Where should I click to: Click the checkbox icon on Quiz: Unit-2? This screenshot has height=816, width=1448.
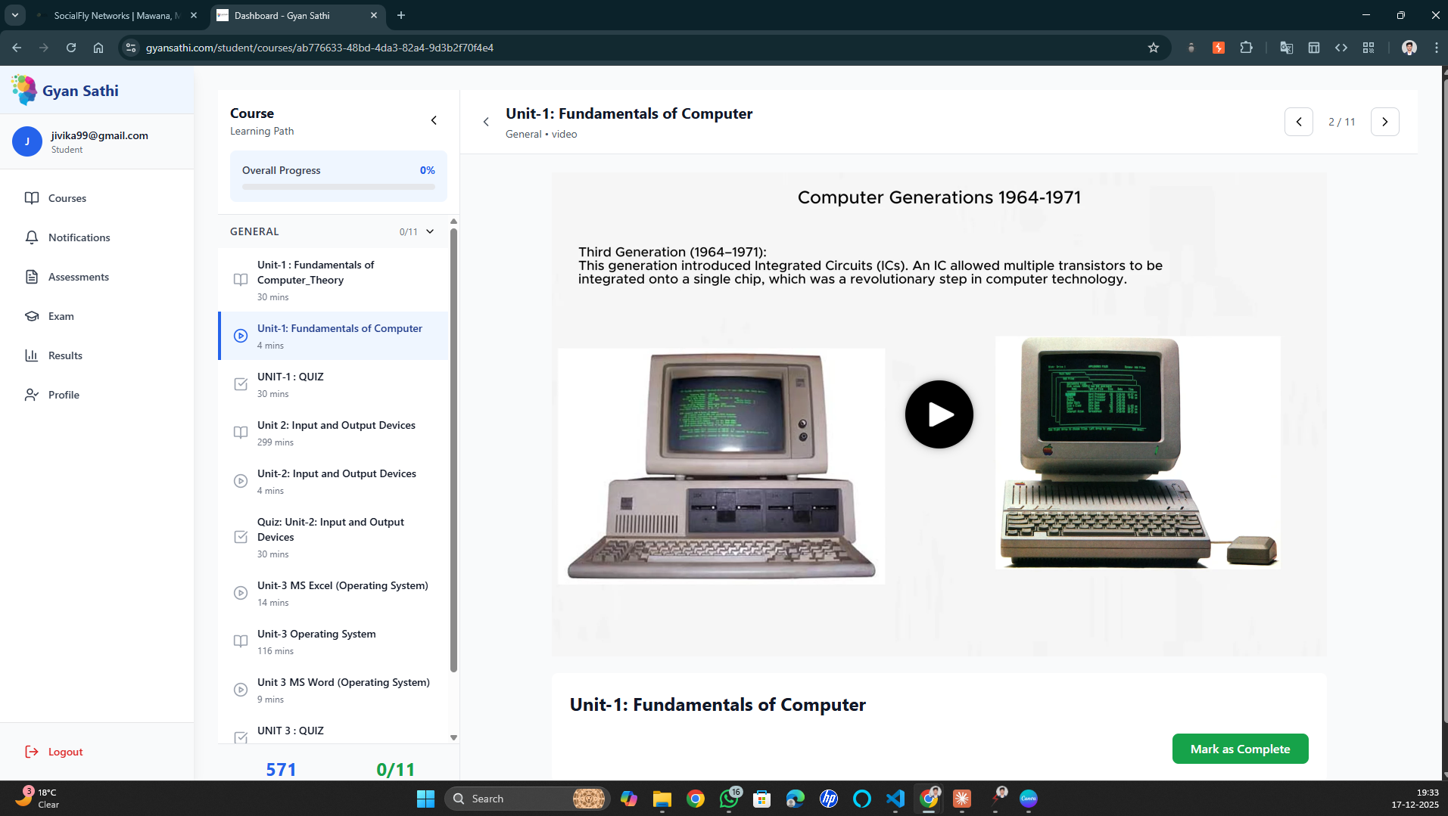click(241, 537)
